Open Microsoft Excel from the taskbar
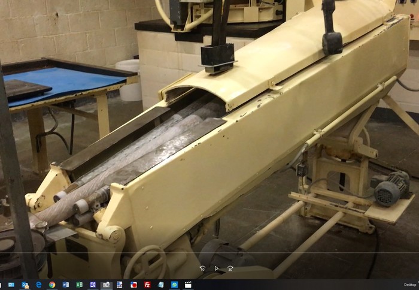The height and width of the screenshot is (290, 419). coord(80,285)
